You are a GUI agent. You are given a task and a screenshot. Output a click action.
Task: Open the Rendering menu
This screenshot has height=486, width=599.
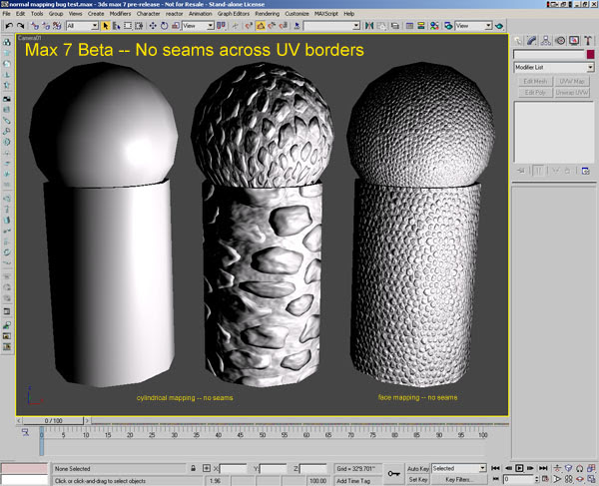267,13
